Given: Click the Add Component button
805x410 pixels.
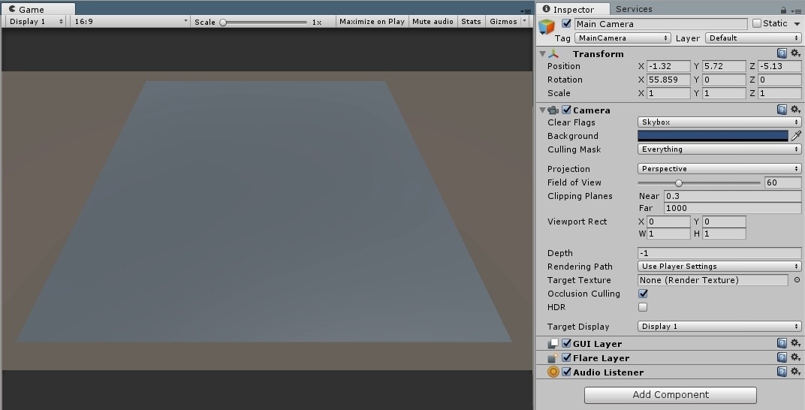Looking at the screenshot, I should coord(670,394).
